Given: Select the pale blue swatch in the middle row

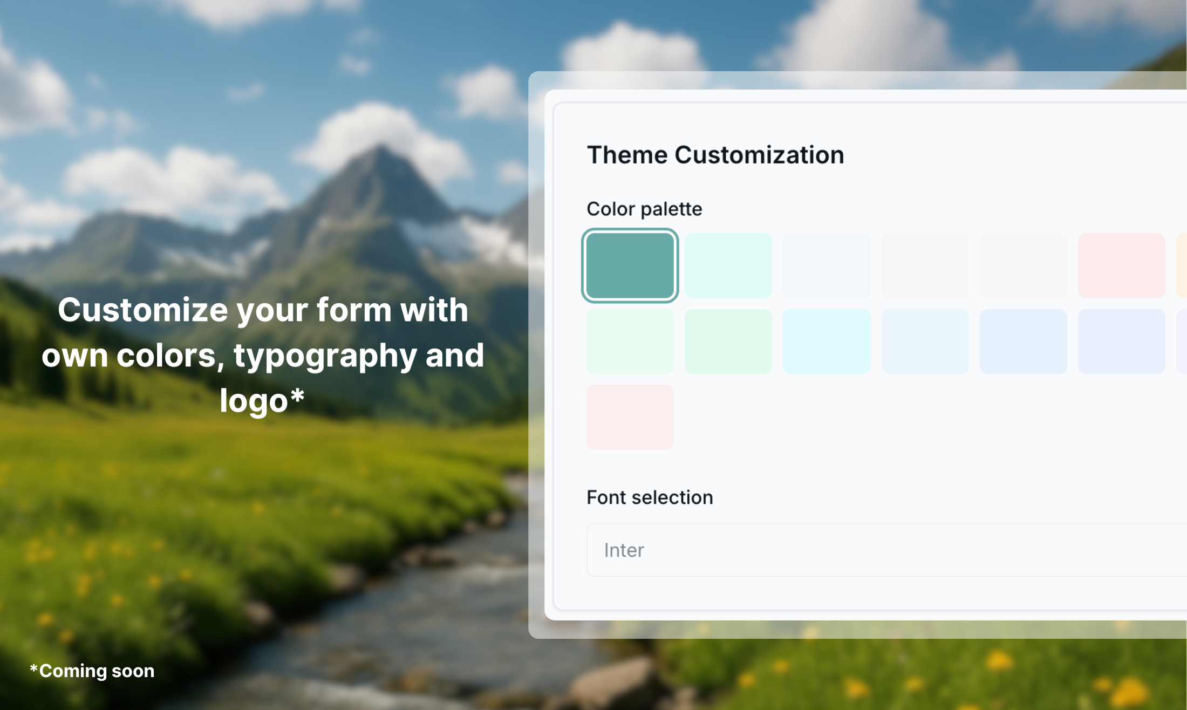Looking at the screenshot, I should [x=925, y=341].
